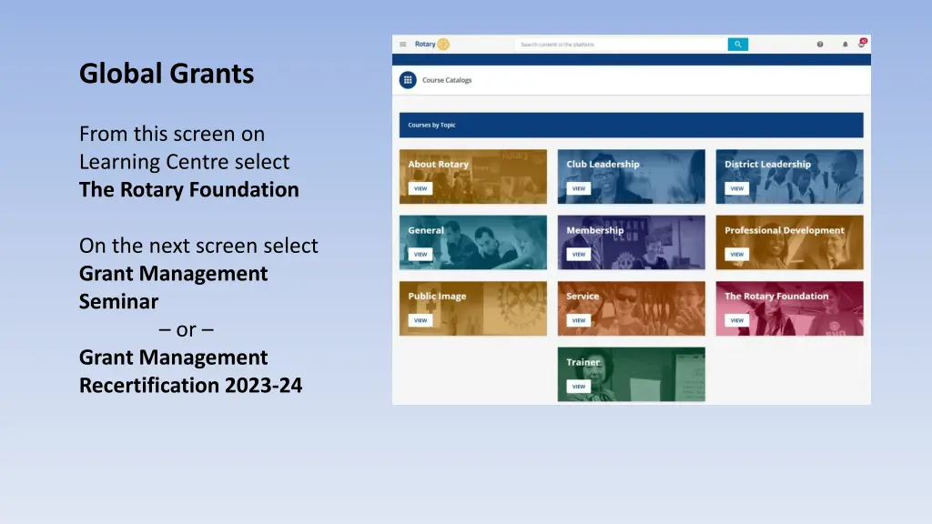Open the Professional Development topic title
The width and height of the screenshot is (932, 524).
point(784,230)
